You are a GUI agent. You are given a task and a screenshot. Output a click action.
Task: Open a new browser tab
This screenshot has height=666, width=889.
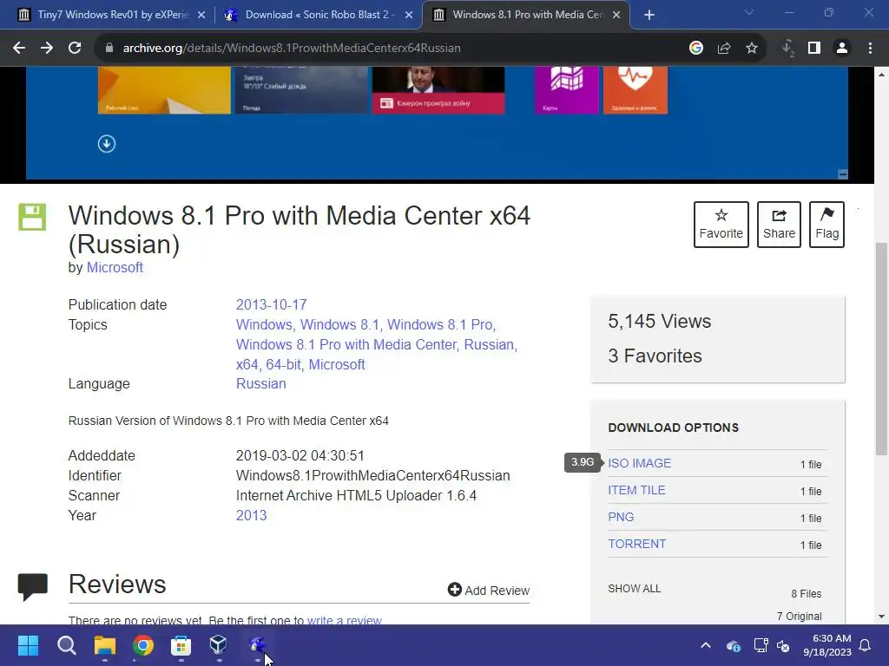(x=649, y=16)
